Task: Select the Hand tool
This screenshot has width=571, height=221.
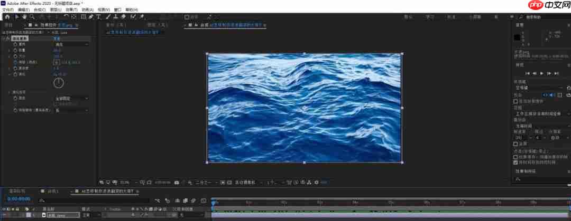Action: pos(24,17)
